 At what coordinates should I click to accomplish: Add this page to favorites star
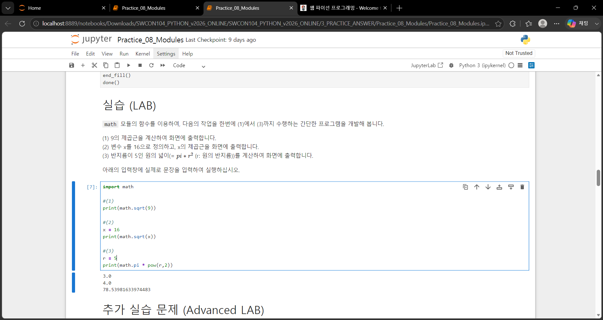(498, 24)
